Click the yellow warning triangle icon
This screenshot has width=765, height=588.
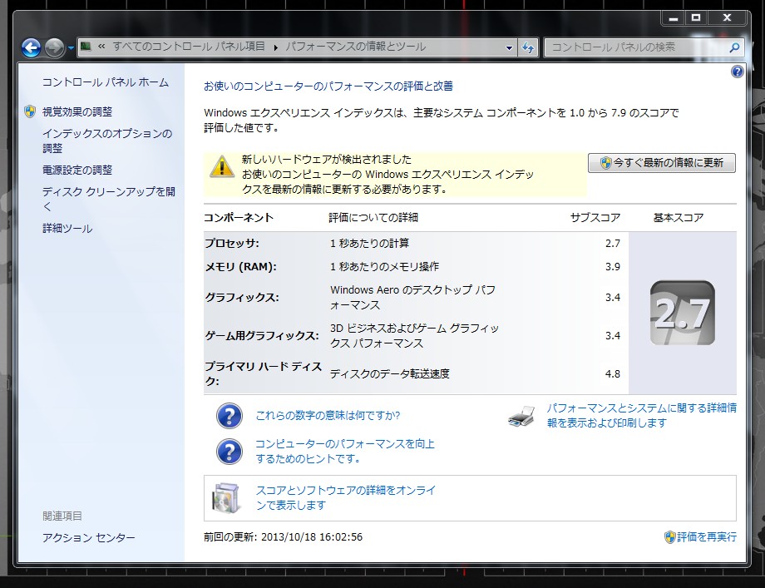(x=221, y=166)
